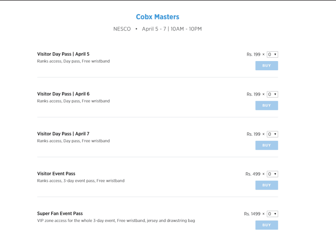This screenshot has height=238, width=336.
Task: Expand the Super Fan Event Pass quantity selector
Action: 272,214
